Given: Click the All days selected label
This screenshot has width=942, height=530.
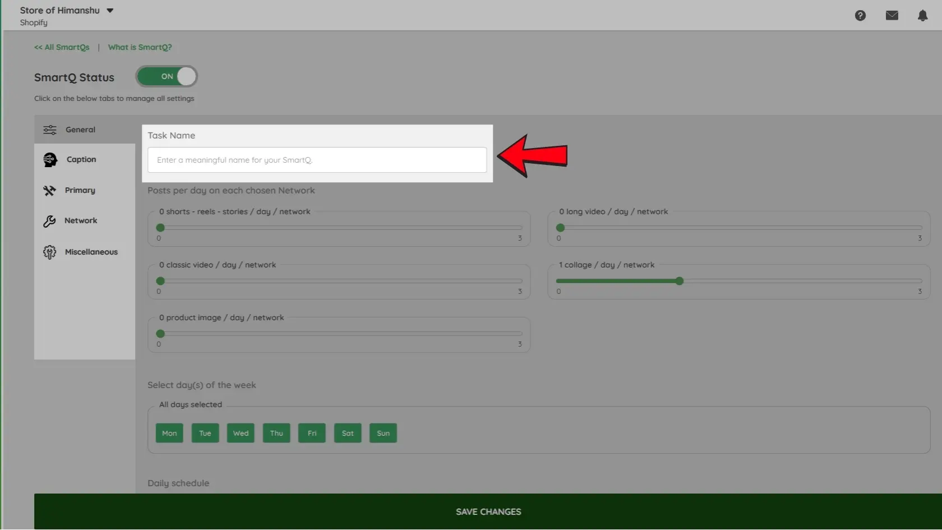Looking at the screenshot, I should (x=191, y=405).
